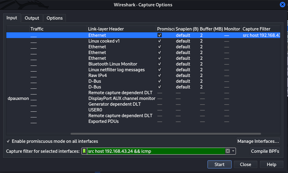This screenshot has width=288, height=173.
Task: Select the dpauxmon DisplayPort AUX channel monitor row
Action: [x=121, y=98]
